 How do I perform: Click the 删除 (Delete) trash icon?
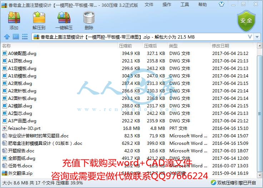point(89,17)
